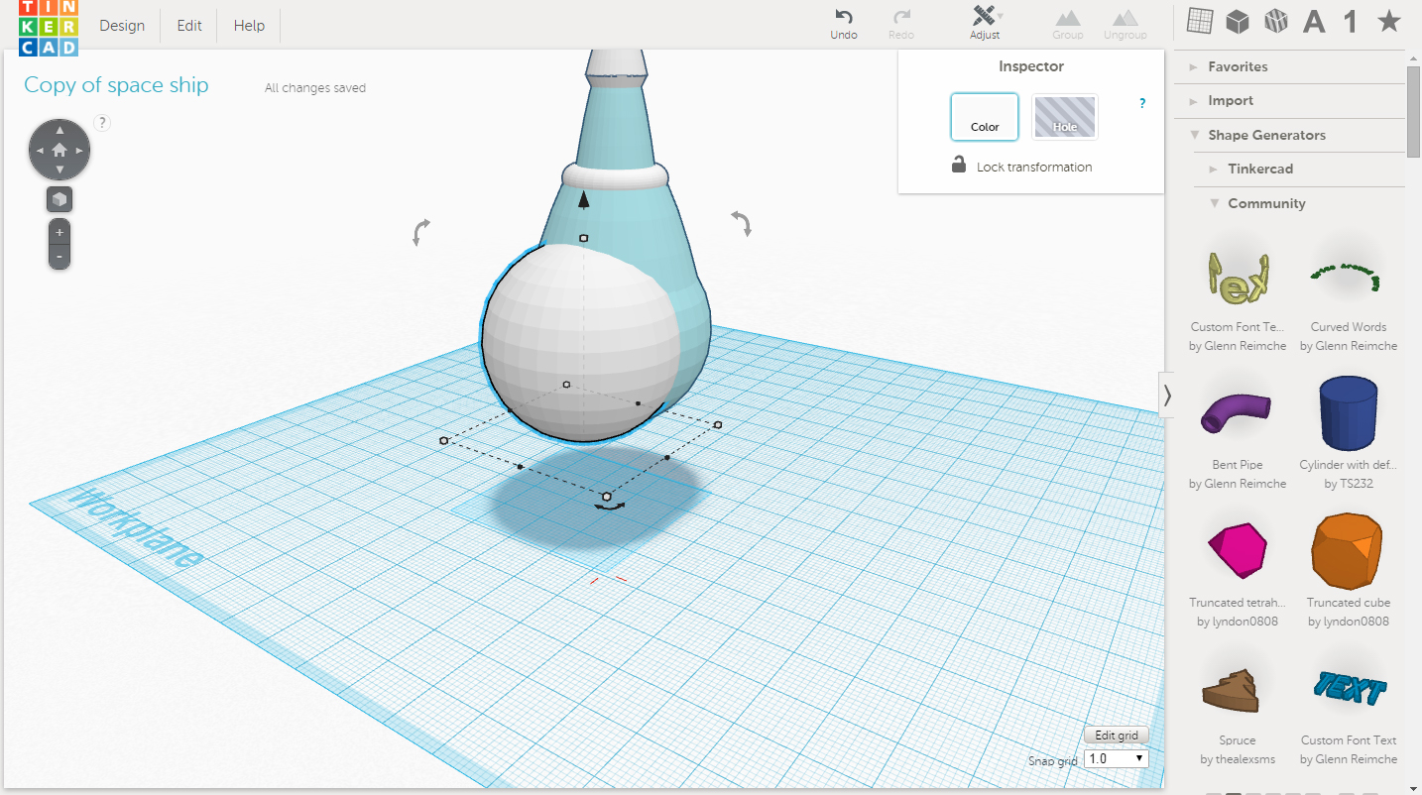Zoom out with the minus button
1422x795 pixels.
59,257
